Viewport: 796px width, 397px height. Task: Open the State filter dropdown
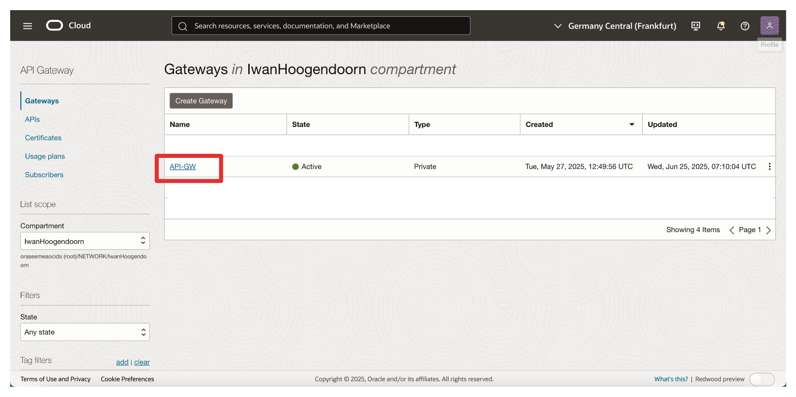(85, 332)
